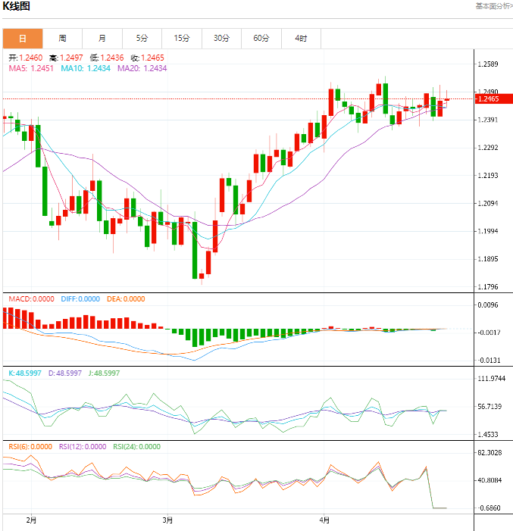Open the 4时 timeframe tab
513x531 pixels.
301,39
